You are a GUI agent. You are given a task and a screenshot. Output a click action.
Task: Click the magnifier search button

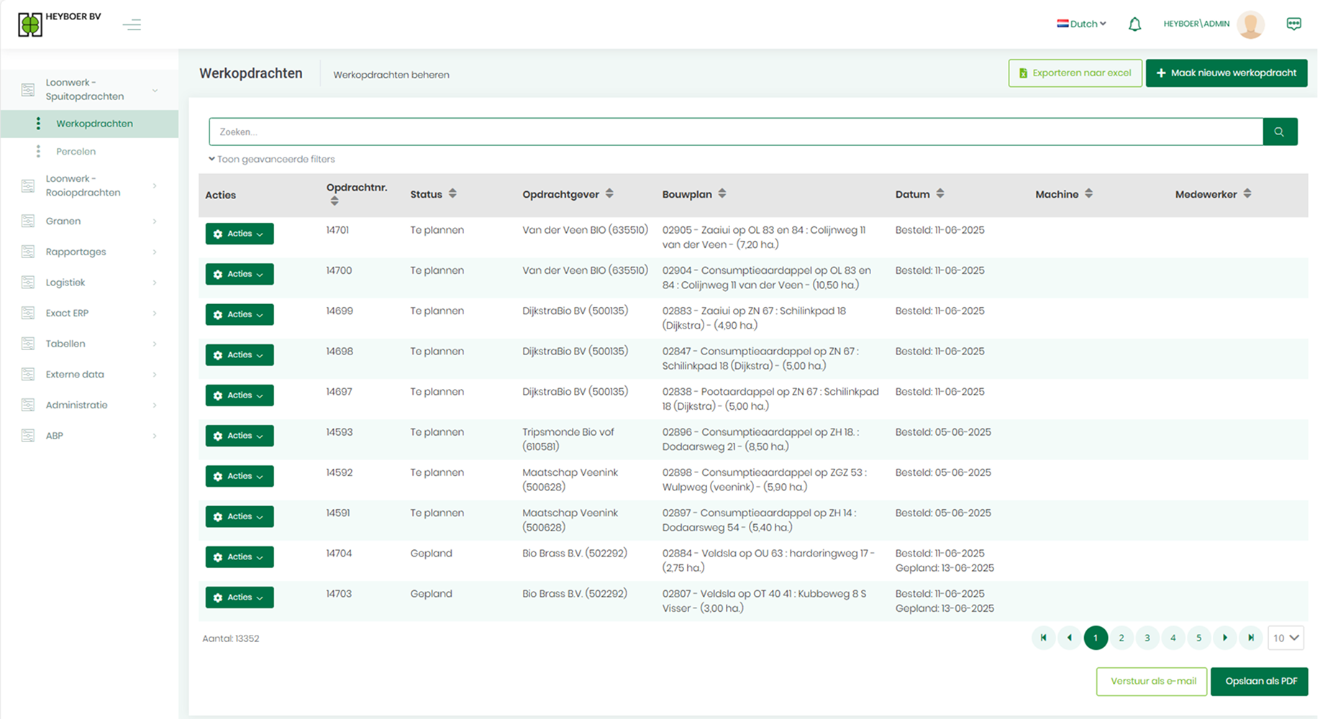[1279, 132]
